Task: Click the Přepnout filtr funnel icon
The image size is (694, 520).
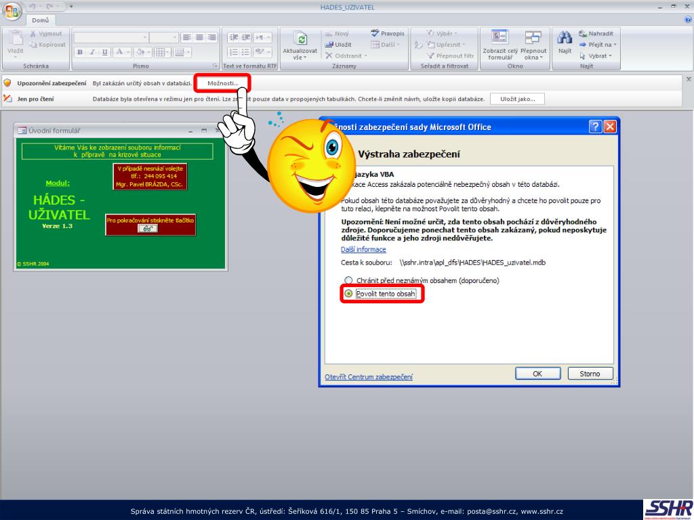Action: [x=430, y=56]
